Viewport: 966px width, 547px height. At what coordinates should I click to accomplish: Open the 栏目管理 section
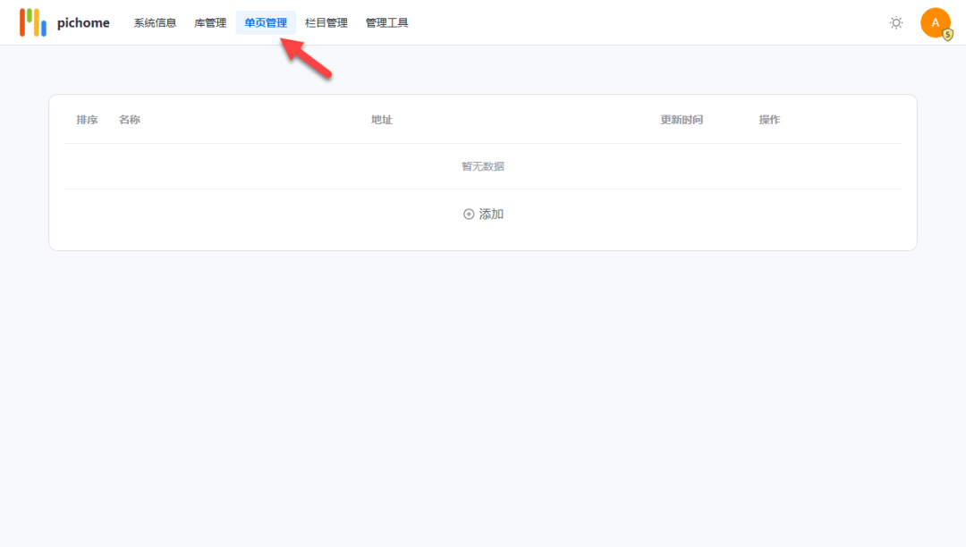pos(326,22)
